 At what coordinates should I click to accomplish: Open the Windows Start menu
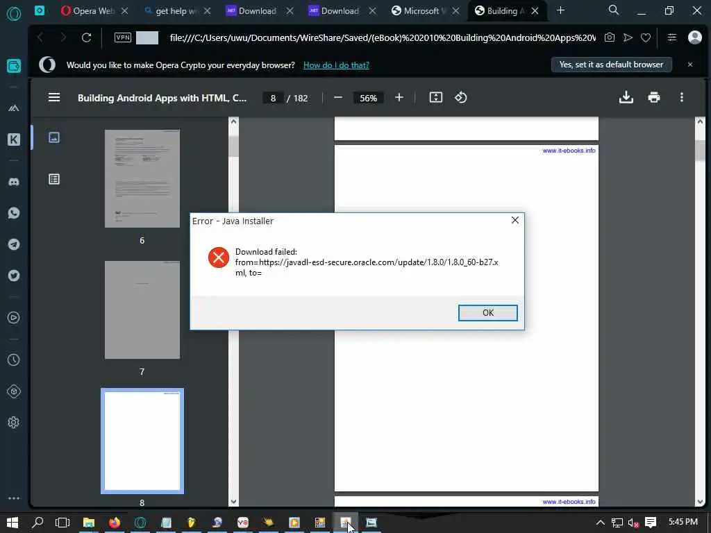[12, 523]
